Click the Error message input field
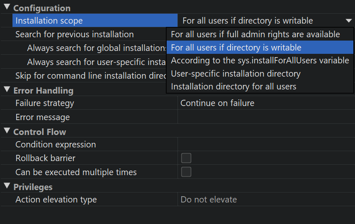 click(x=265, y=117)
